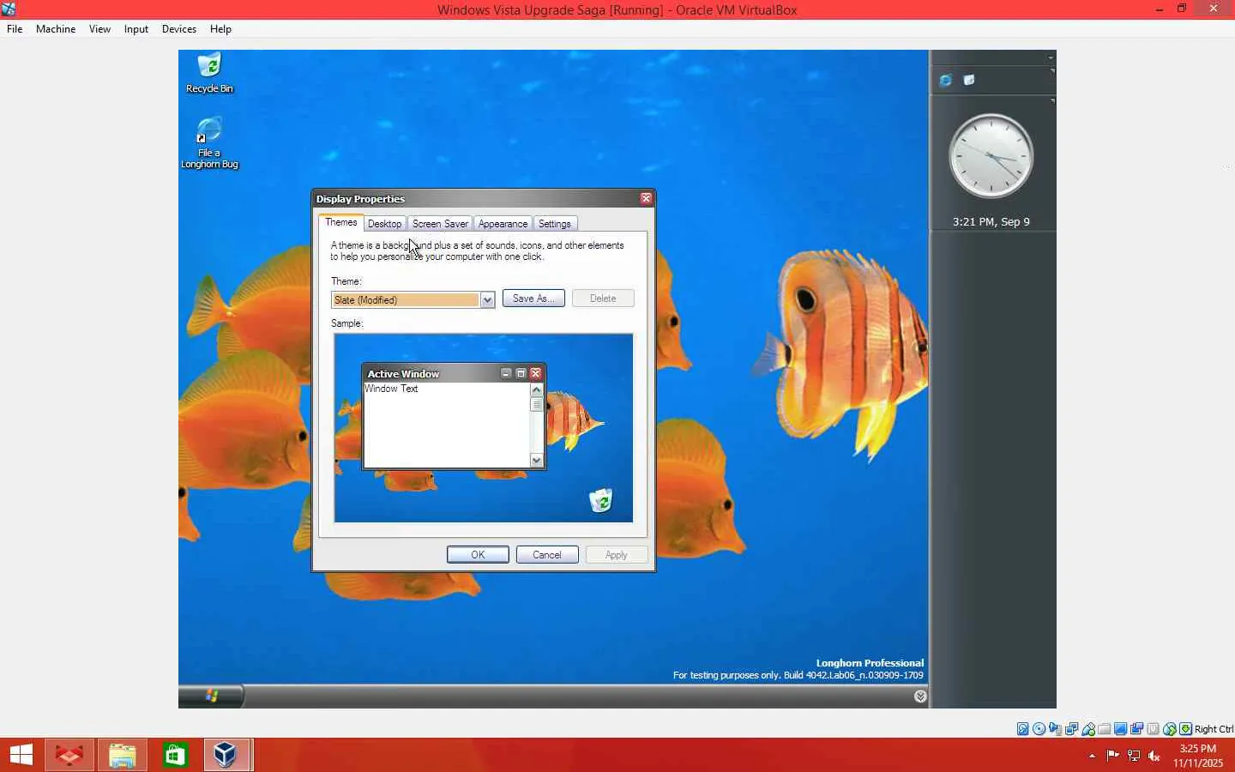
Task: Click the network tray icon
Action: 1134,756
